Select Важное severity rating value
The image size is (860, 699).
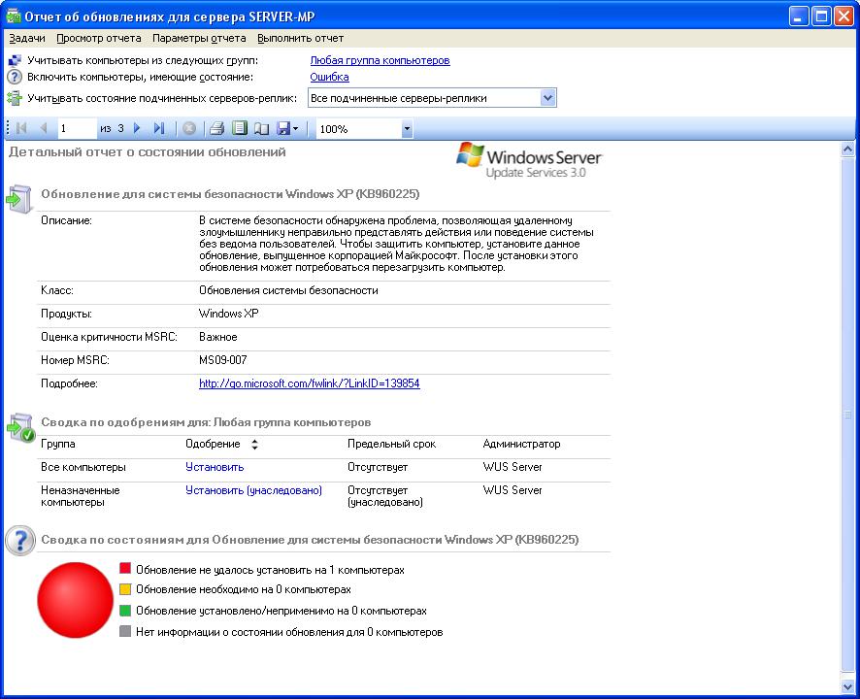(x=217, y=338)
